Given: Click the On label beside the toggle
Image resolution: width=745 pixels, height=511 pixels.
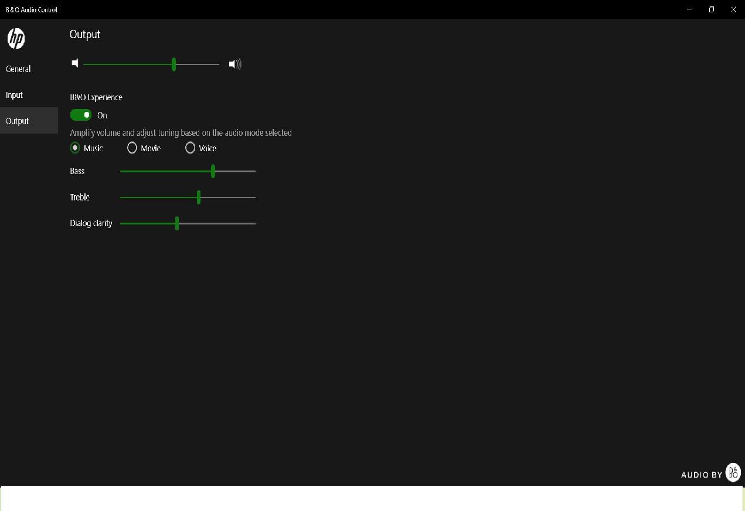Looking at the screenshot, I should (103, 115).
